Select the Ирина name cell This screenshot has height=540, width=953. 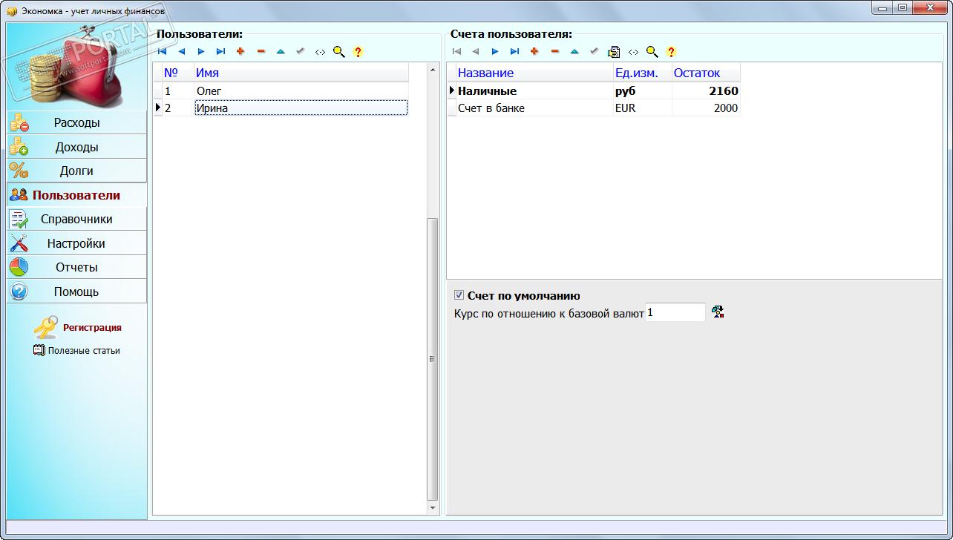point(301,108)
